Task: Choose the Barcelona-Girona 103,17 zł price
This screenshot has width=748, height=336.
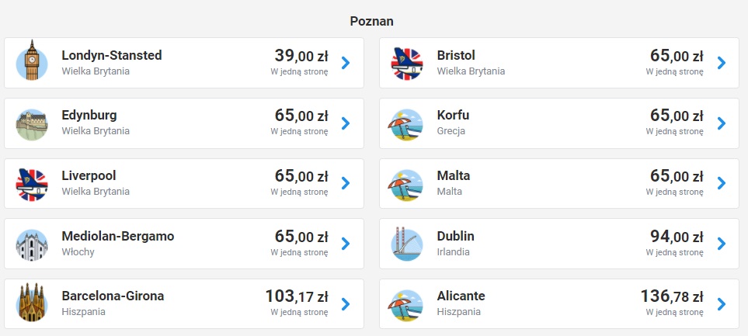Action: coord(297,296)
